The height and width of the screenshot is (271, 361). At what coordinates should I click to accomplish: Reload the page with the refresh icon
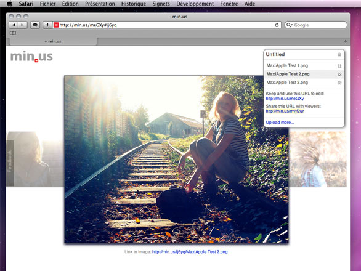tap(277, 25)
